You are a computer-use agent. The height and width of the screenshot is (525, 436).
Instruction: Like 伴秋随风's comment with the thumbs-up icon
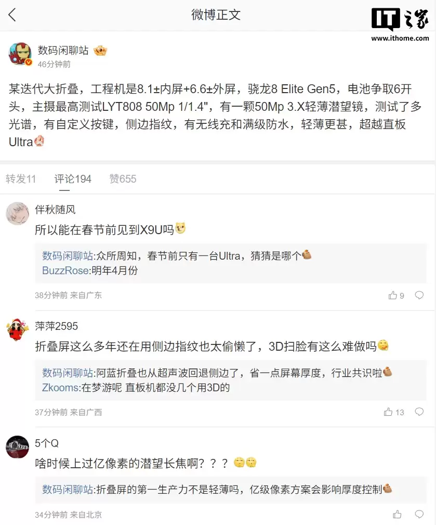(392, 295)
